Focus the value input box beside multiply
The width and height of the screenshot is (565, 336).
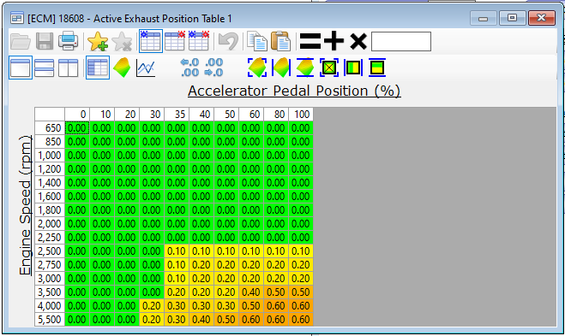(x=401, y=41)
